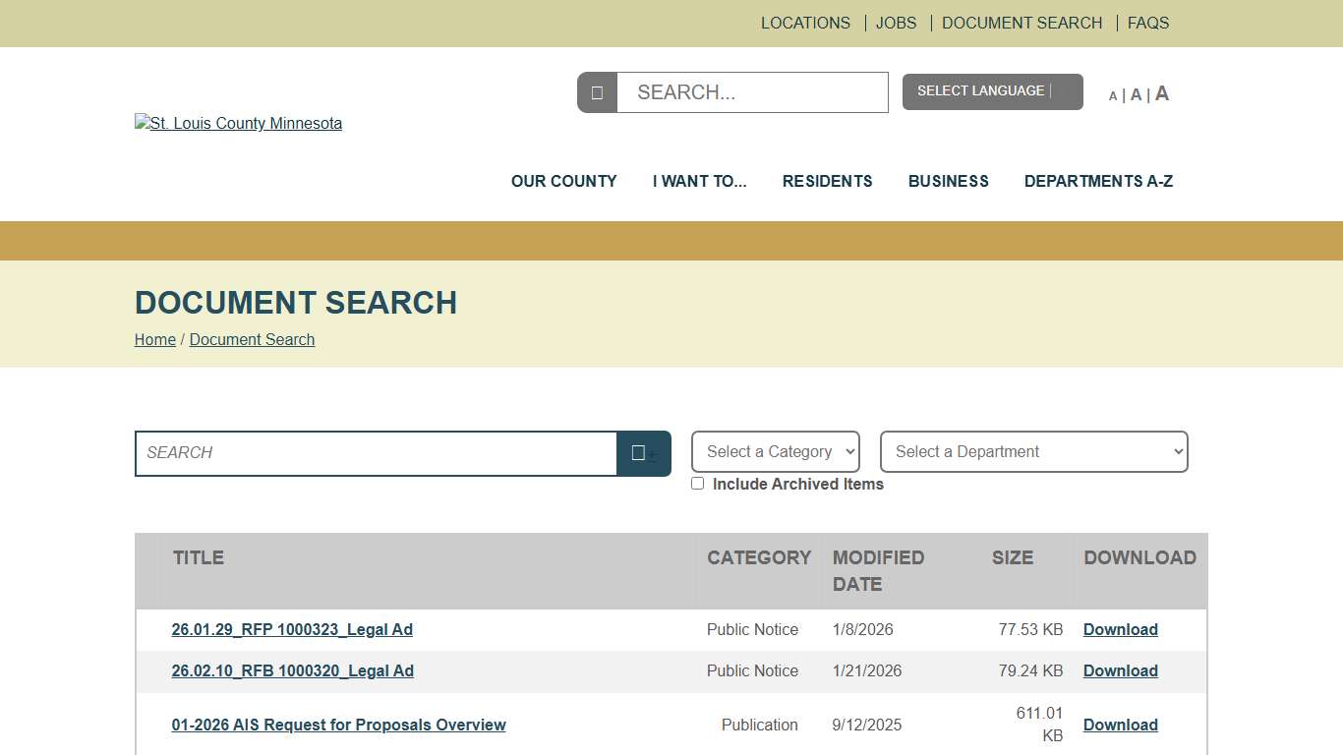This screenshot has width=1343, height=755.
Task: Click inside the document SEARCH input field
Action: coord(374,453)
